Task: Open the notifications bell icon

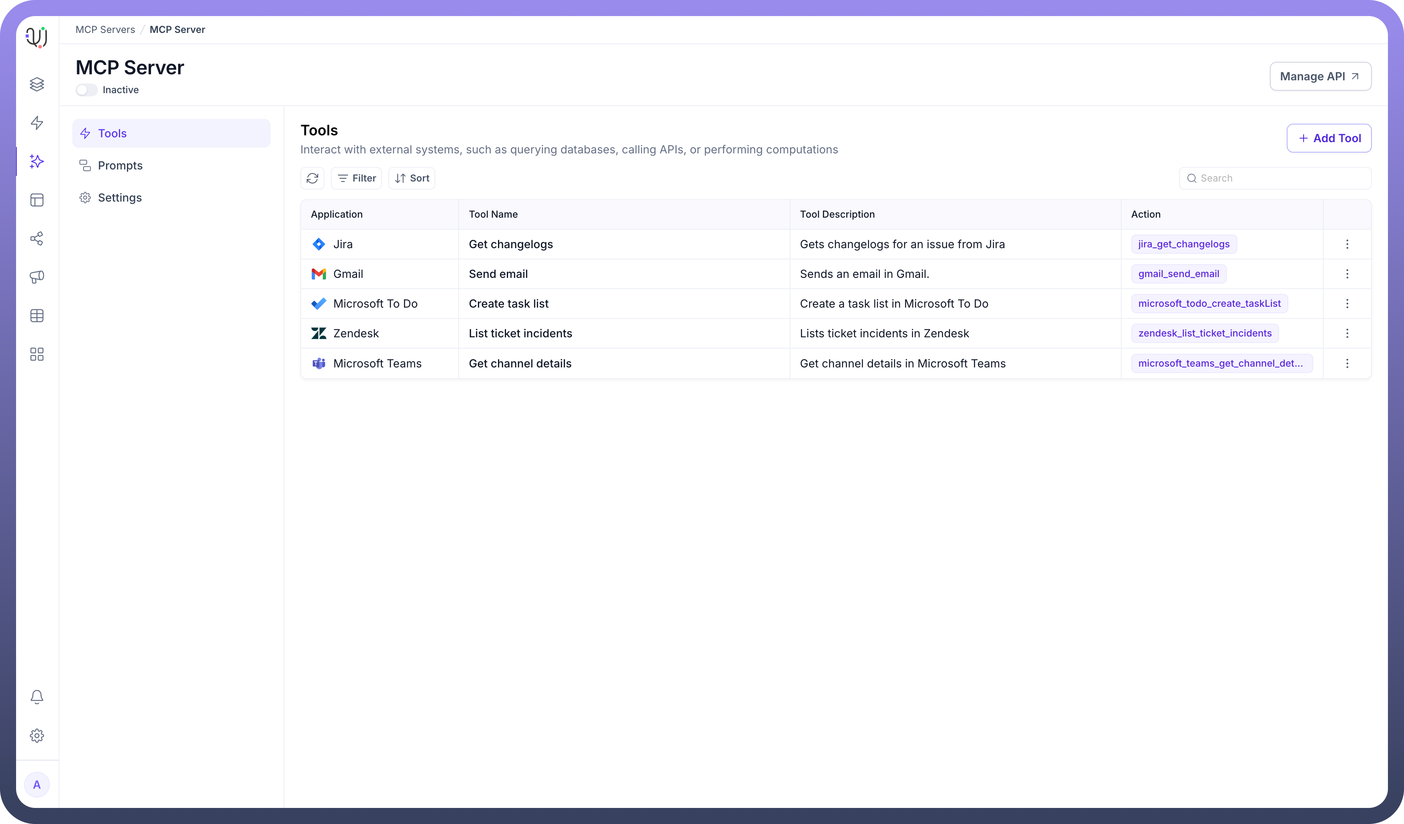Action: pos(37,696)
